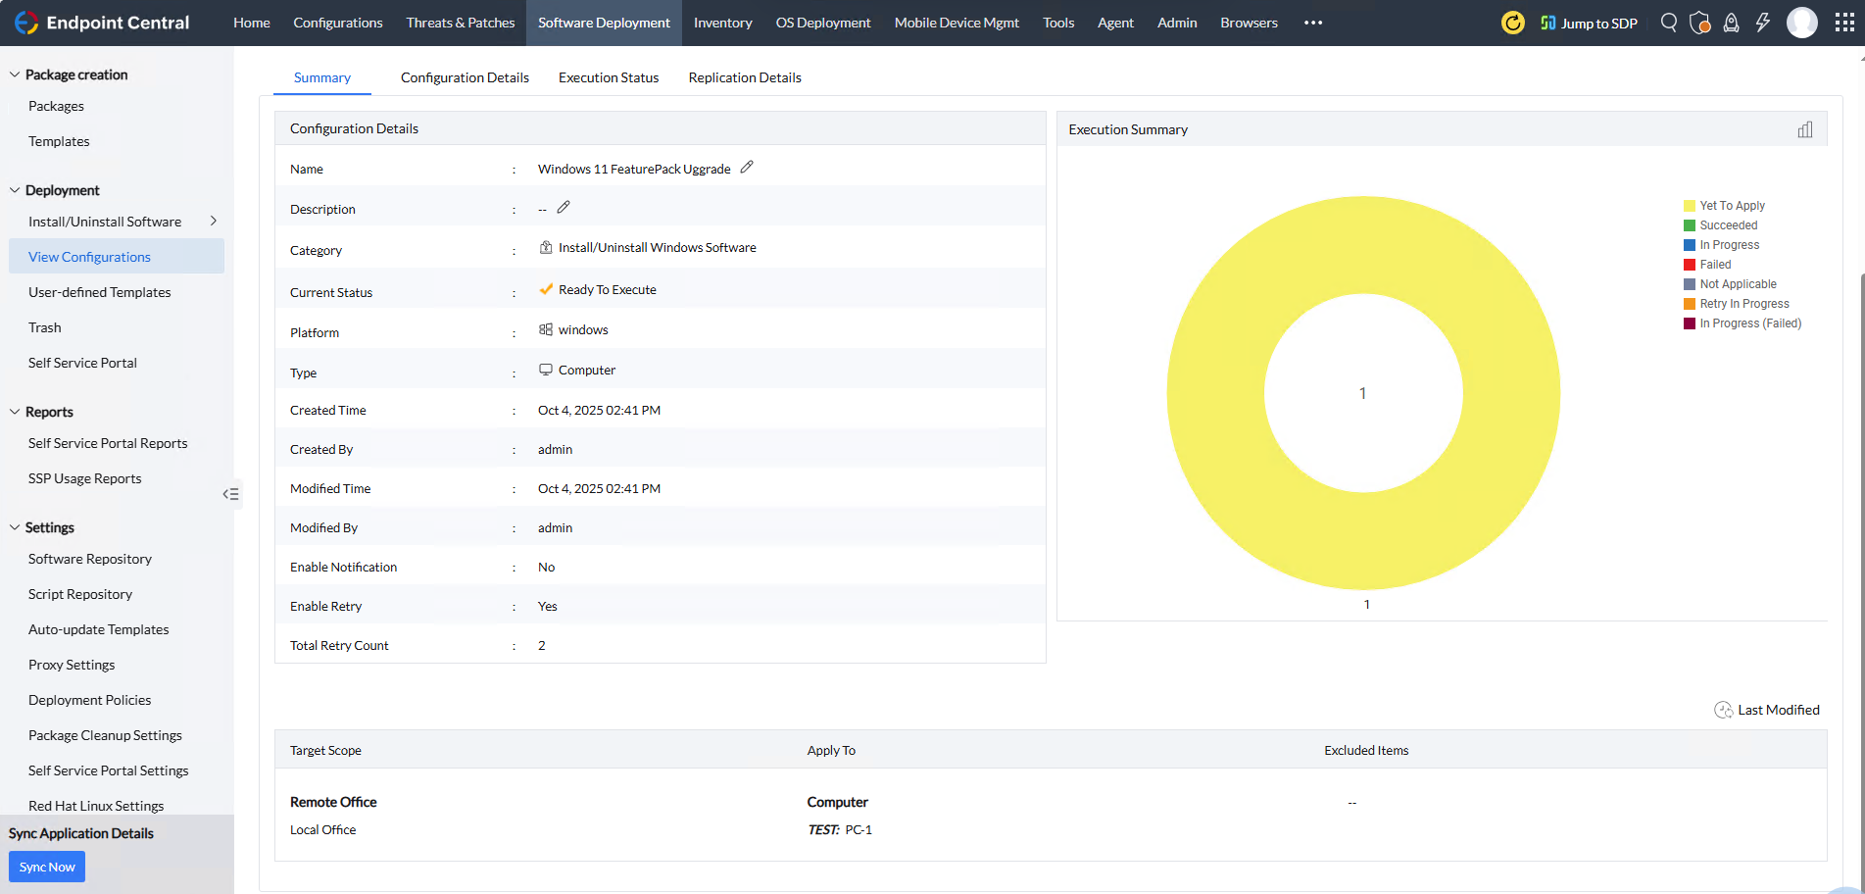Click the user profile avatar
This screenshot has height=894, width=1865.
(1801, 23)
